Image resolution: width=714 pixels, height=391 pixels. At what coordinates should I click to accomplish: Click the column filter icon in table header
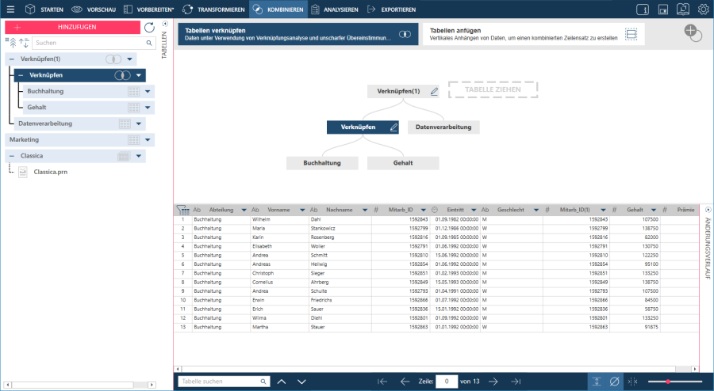click(x=182, y=210)
